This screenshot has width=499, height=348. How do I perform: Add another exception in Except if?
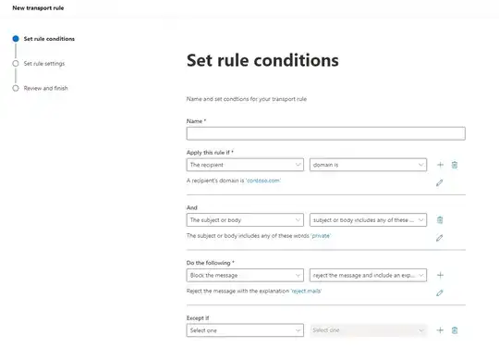440,330
